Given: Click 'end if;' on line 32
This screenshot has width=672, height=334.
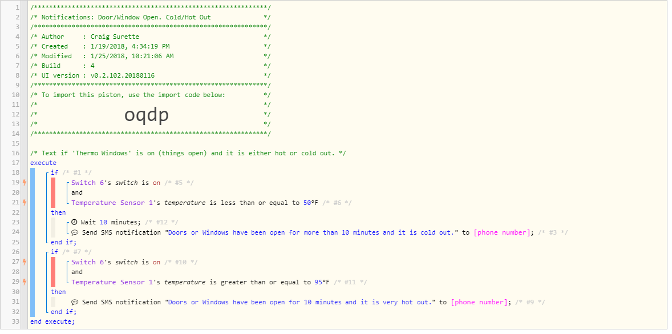Looking at the screenshot, I should [63, 312].
